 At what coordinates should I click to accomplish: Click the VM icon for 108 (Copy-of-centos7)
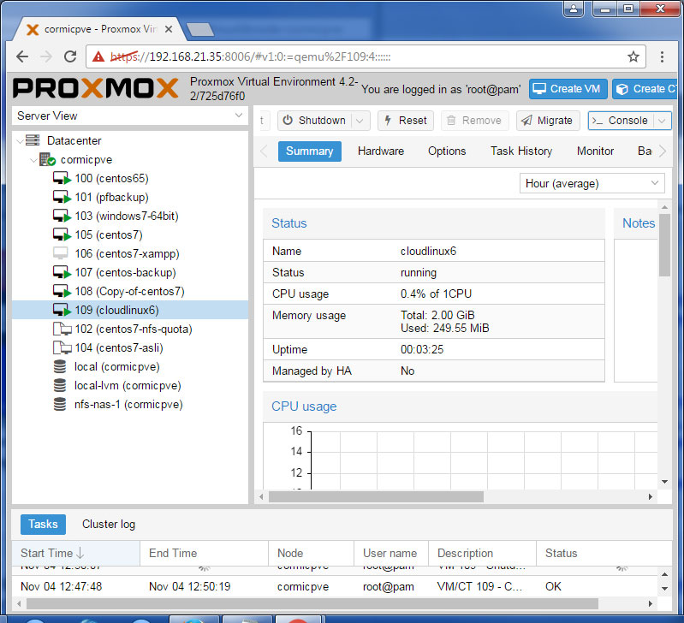coord(62,291)
